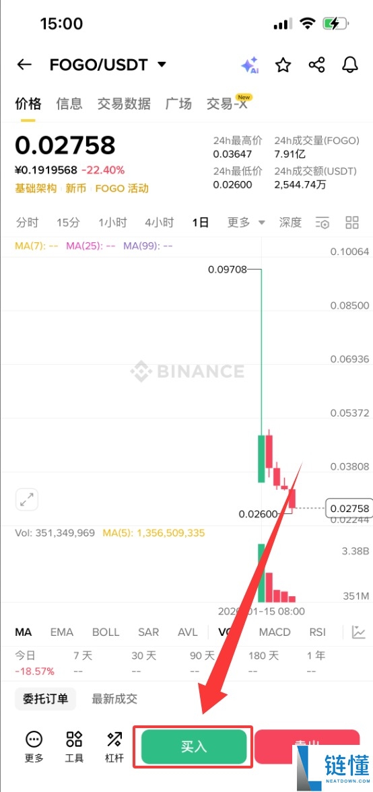
Task: Switch to the 信息 tab
Action: [x=69, y=104]
